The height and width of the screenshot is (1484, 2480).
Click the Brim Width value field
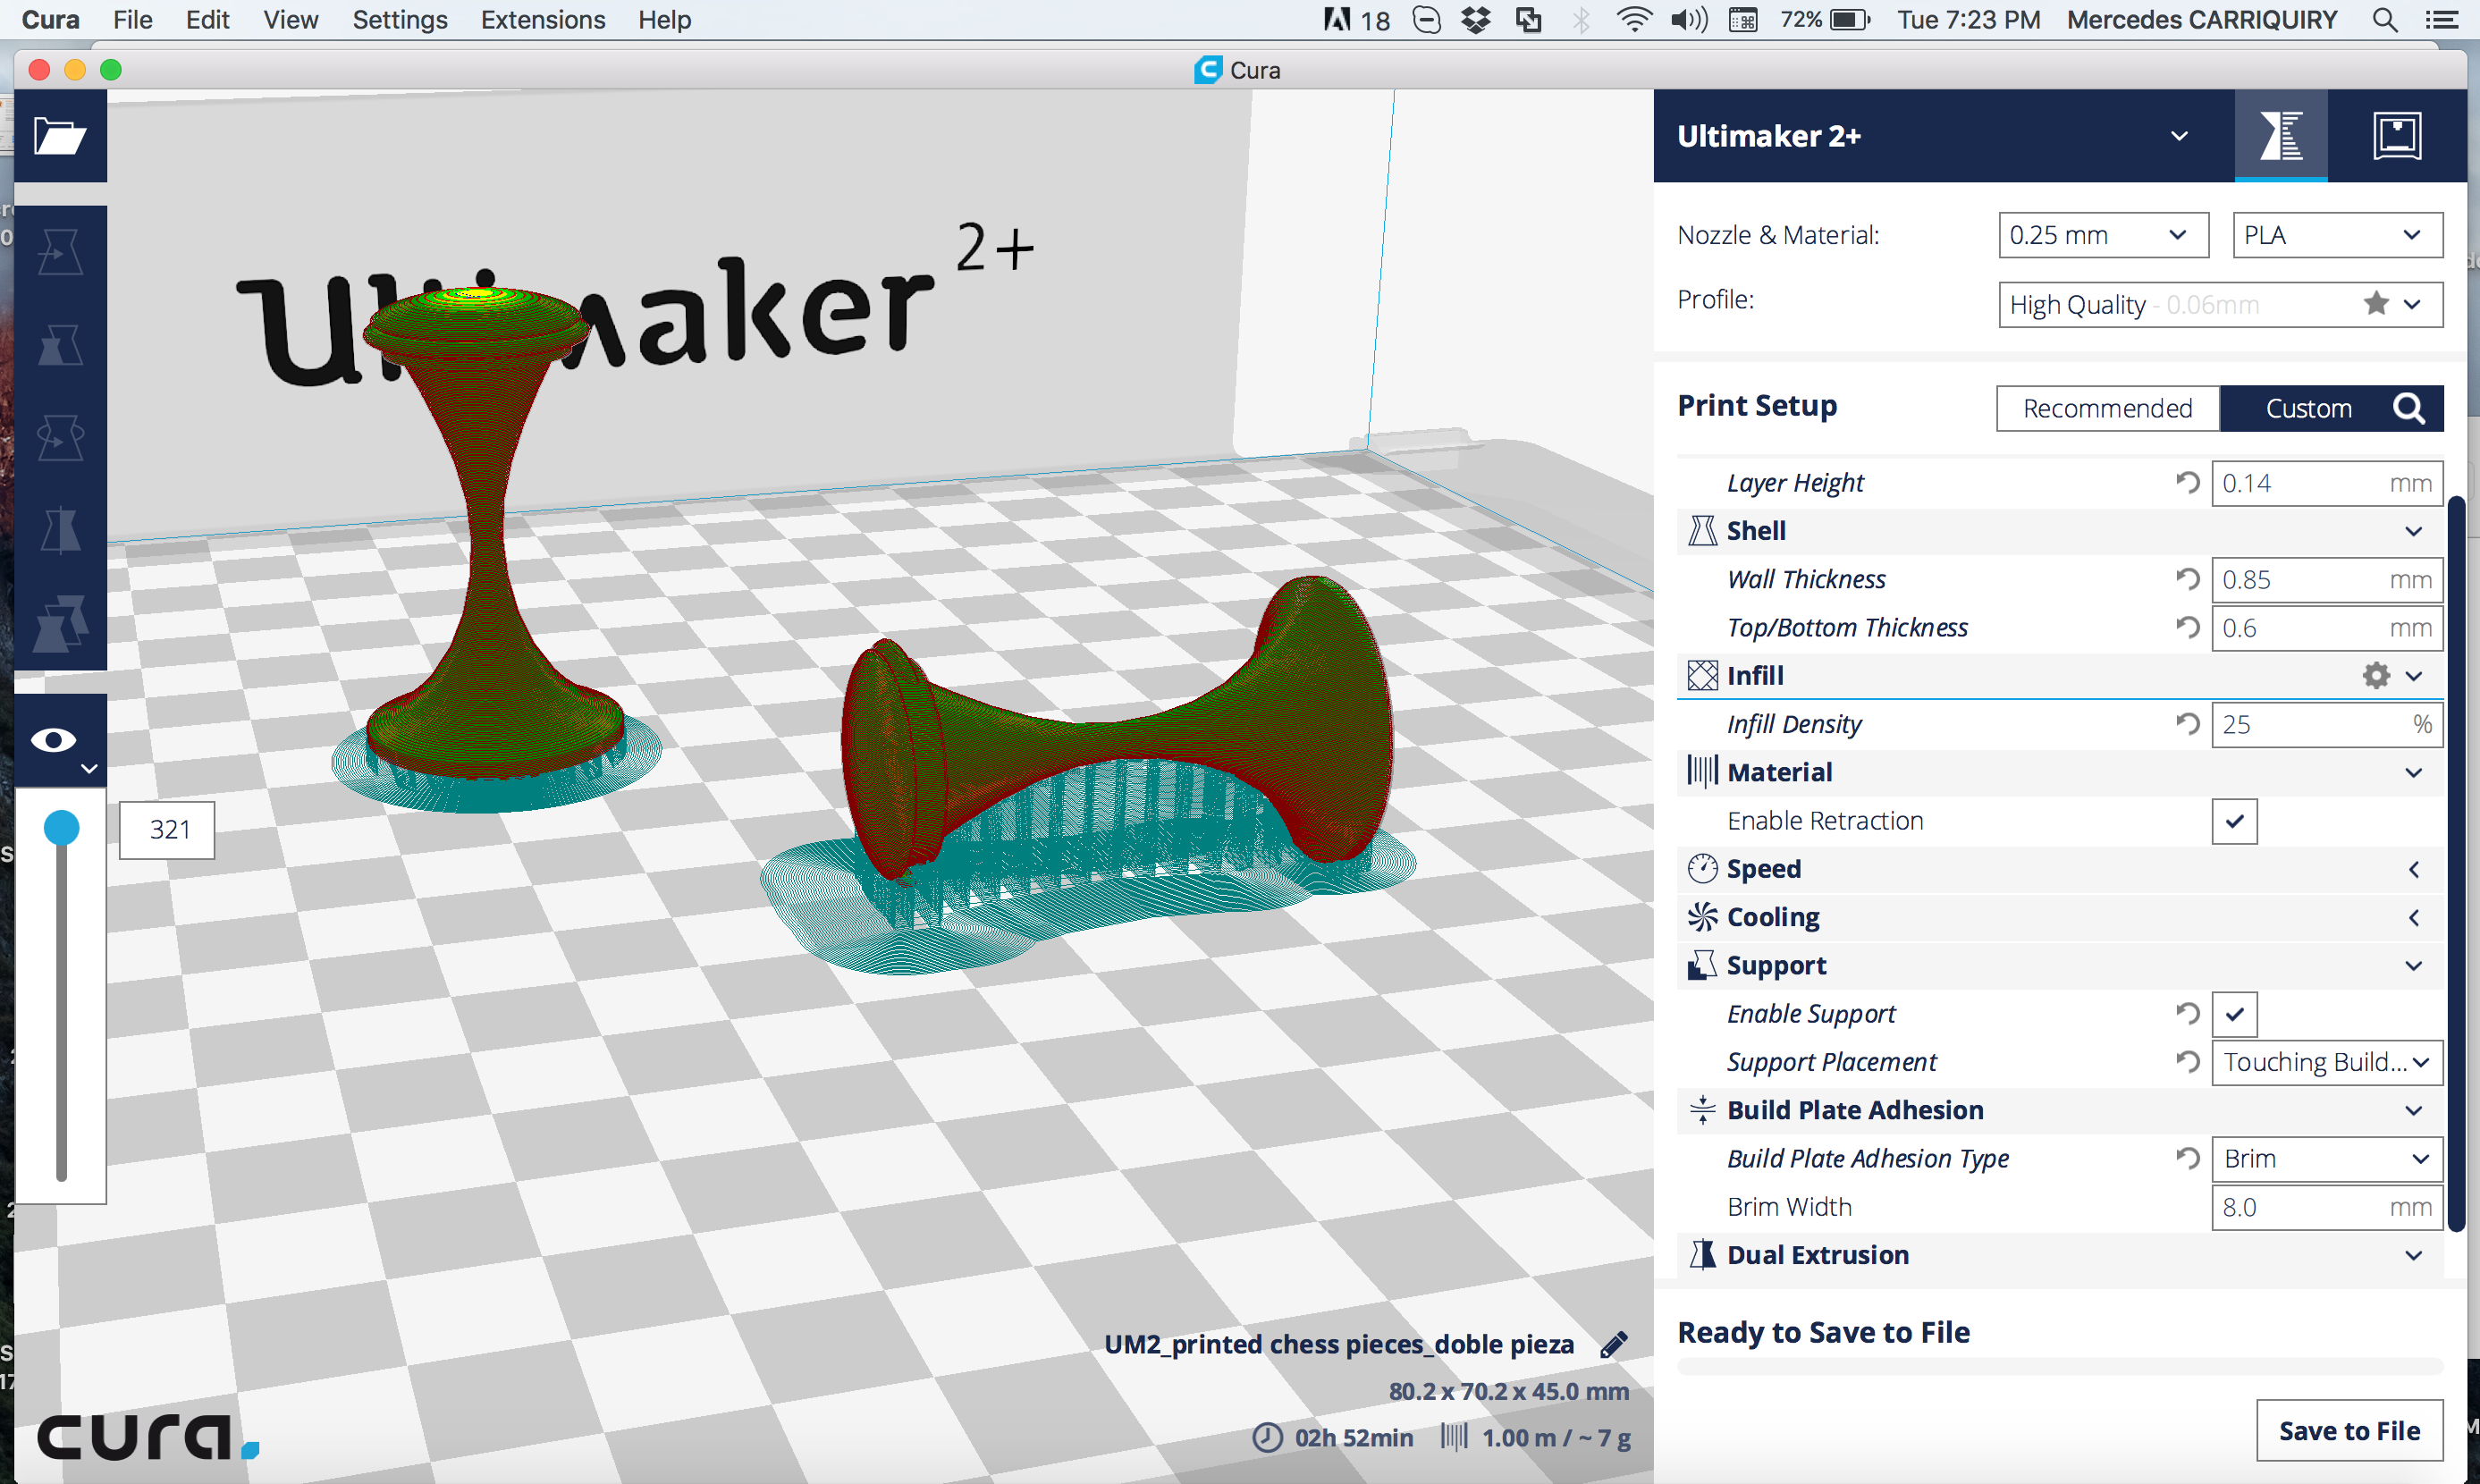(x=2326, y=1207)
